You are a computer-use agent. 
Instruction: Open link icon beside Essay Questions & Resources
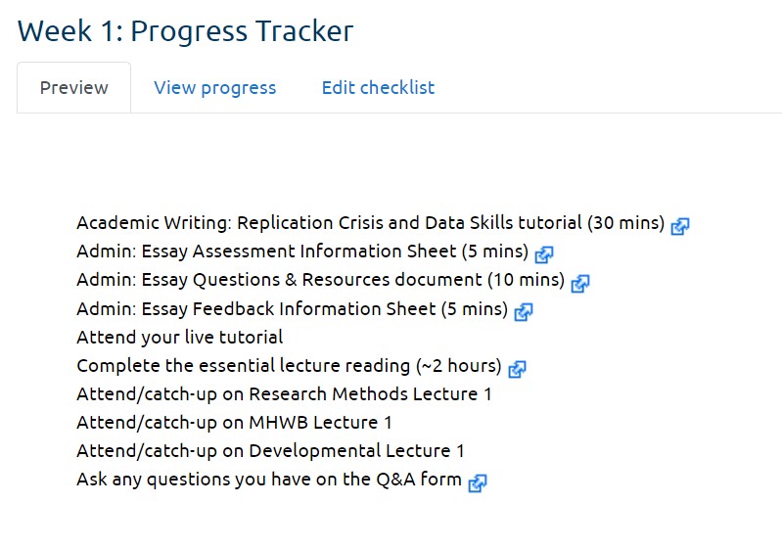coord(580,283)
